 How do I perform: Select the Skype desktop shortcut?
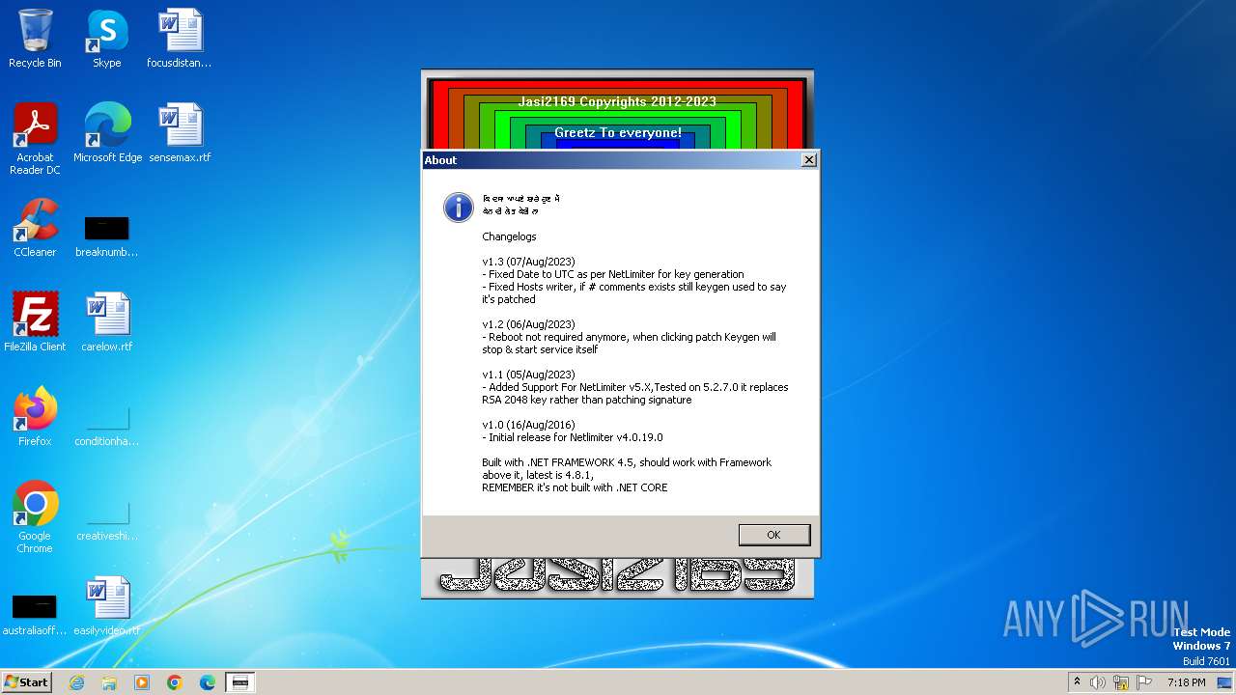[x=106, y=39]
